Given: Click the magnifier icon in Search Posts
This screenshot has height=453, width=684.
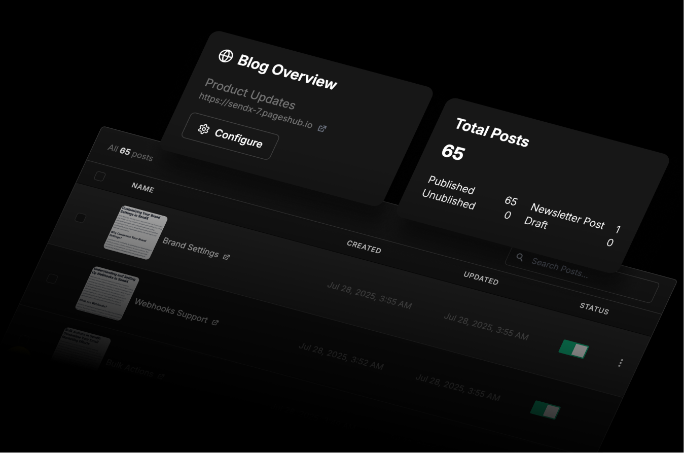Looking at the screenshot, I should pyautogui.click(x=520, y=257).
